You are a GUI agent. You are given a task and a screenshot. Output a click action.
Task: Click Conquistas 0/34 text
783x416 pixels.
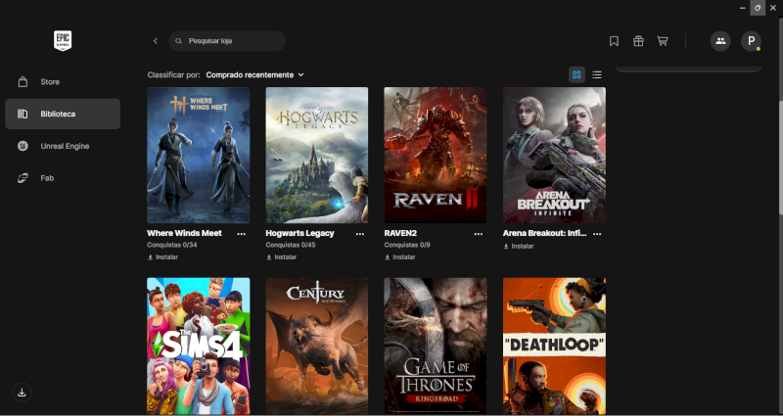(x=172, y=246)
